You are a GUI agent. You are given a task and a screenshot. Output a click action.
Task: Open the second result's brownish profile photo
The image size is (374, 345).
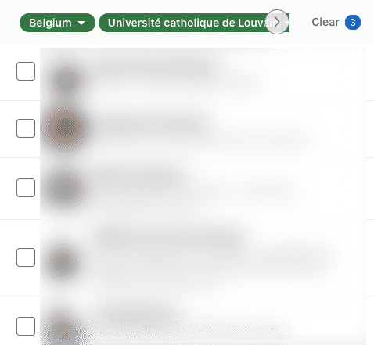(65, 128)
